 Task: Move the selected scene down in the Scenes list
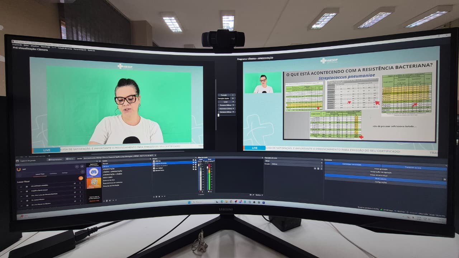pyautogui.click(x=115, y=201)
